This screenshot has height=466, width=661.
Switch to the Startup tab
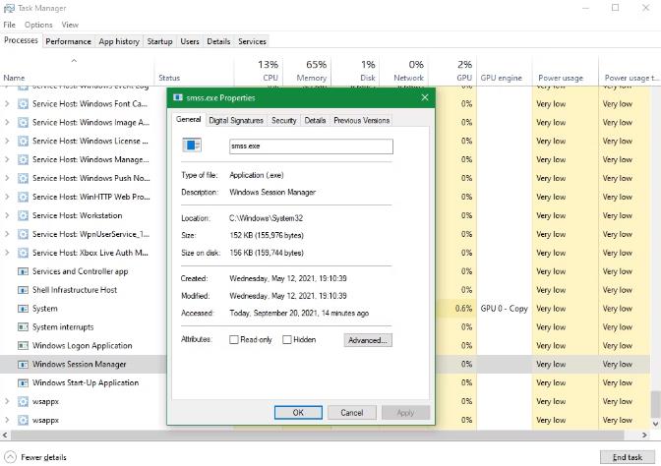coord(159,41)
